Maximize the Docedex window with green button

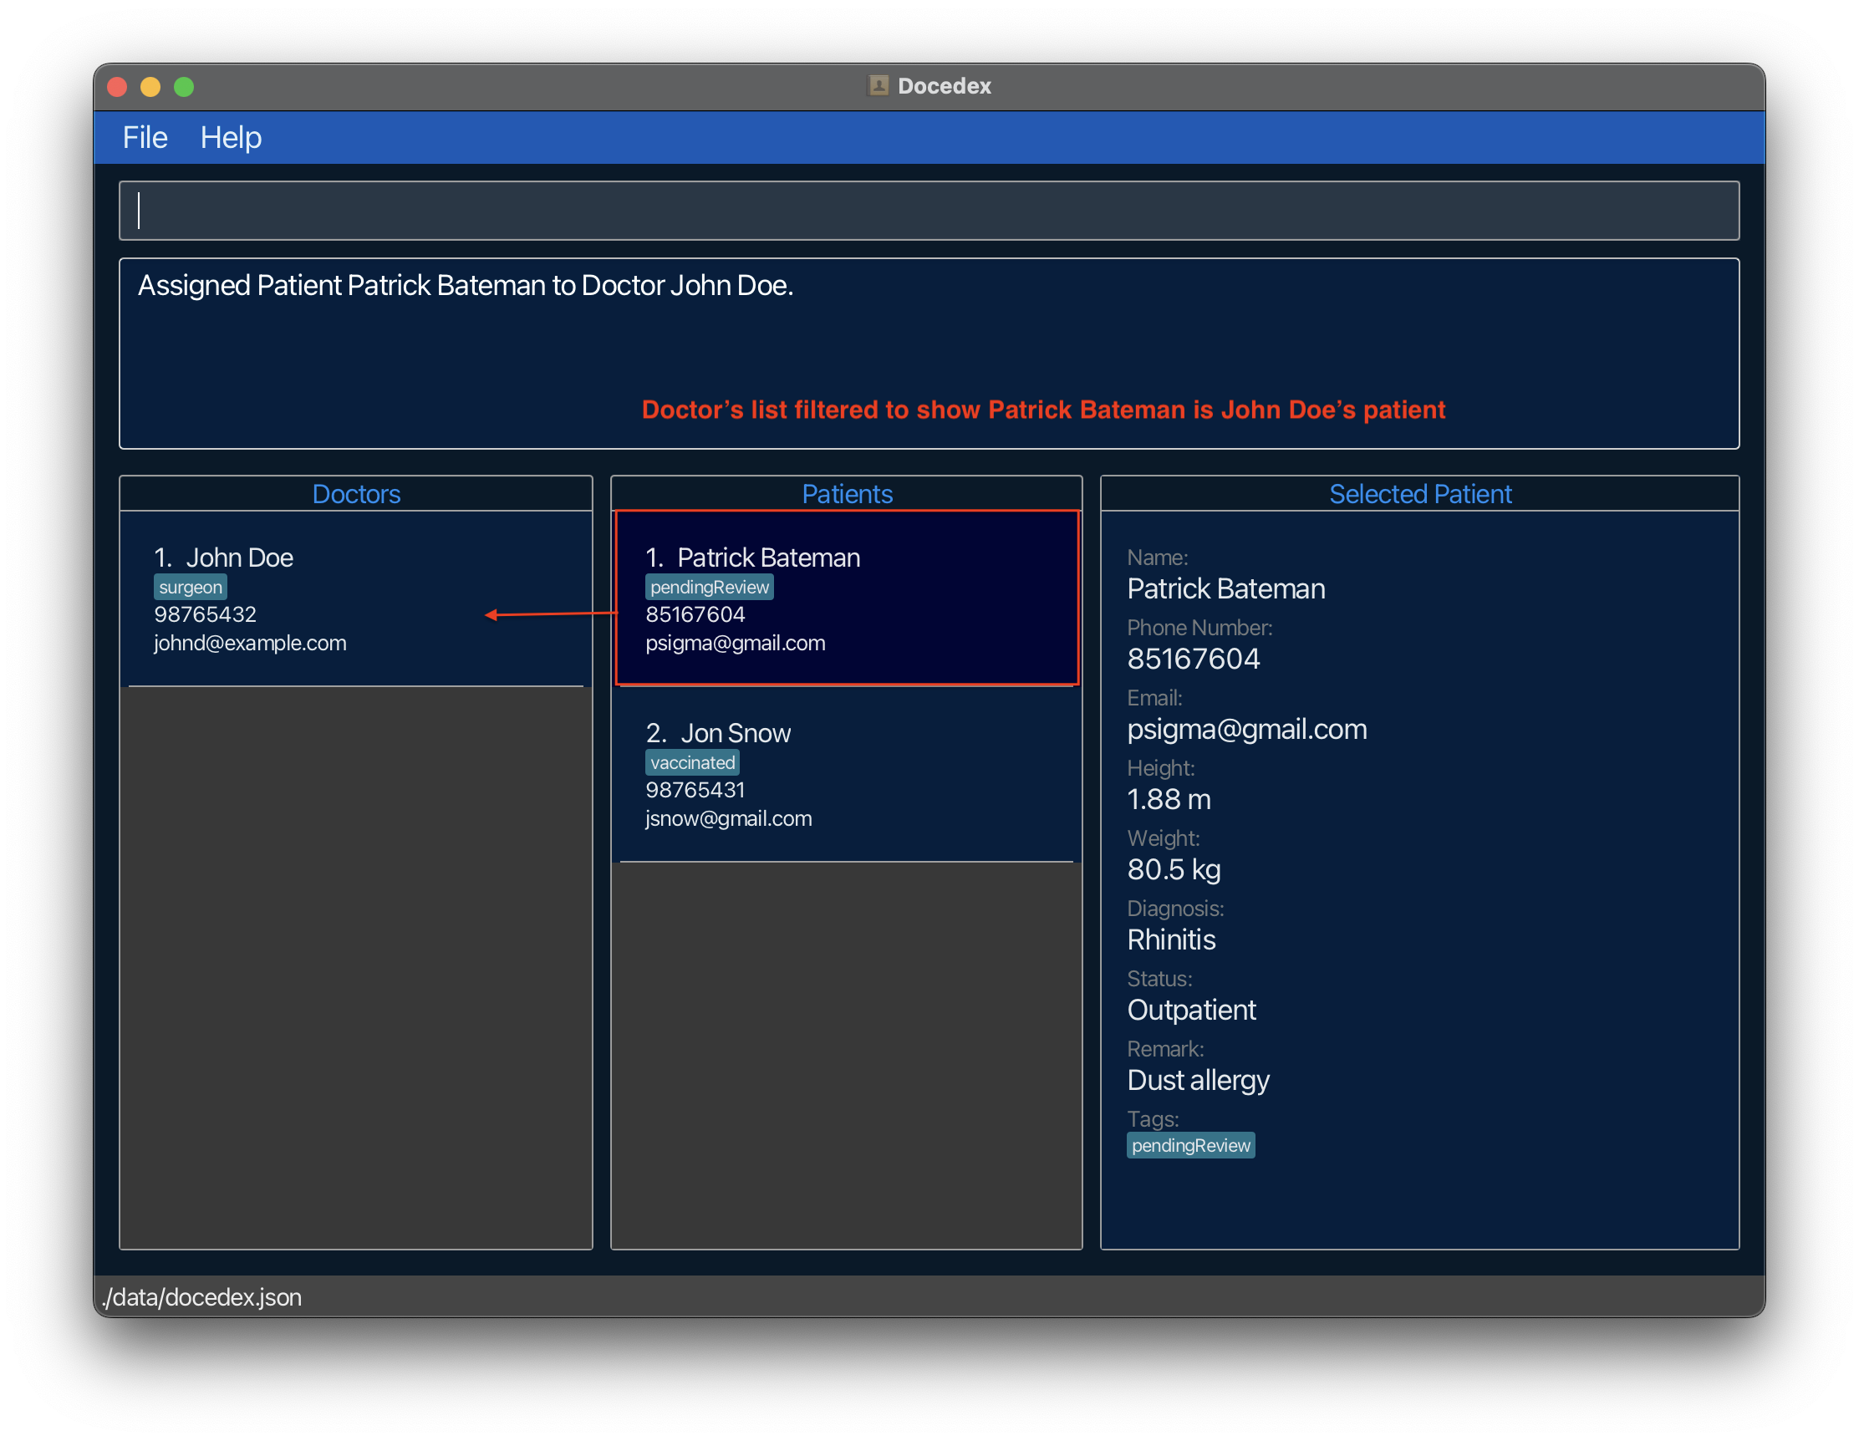[x=184, y=87]
